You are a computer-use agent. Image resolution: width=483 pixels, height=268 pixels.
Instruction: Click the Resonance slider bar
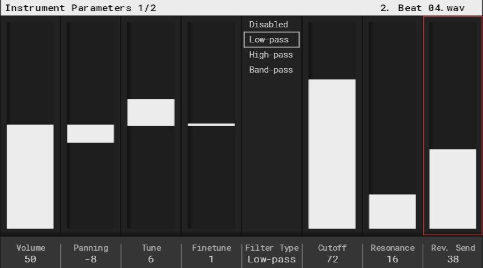[392, 211]
